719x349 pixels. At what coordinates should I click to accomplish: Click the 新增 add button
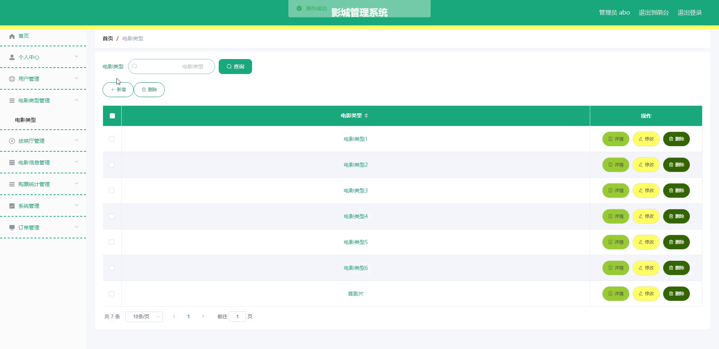118,90
